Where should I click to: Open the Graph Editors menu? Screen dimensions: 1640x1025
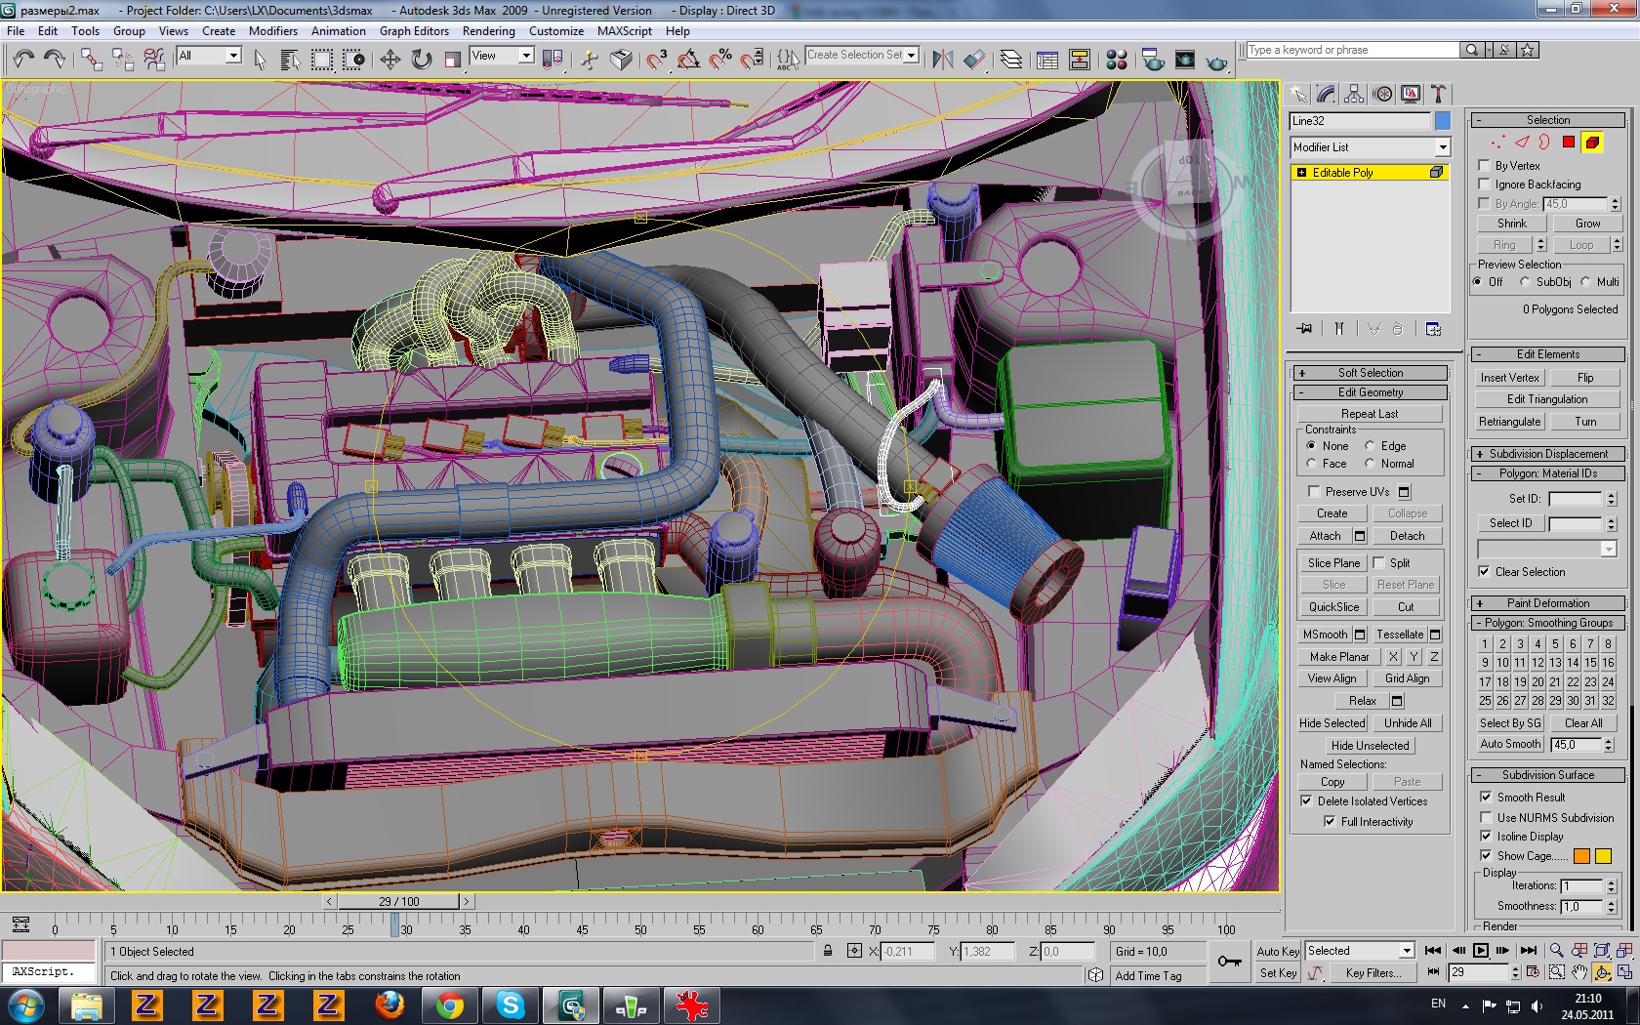(414, 31)
